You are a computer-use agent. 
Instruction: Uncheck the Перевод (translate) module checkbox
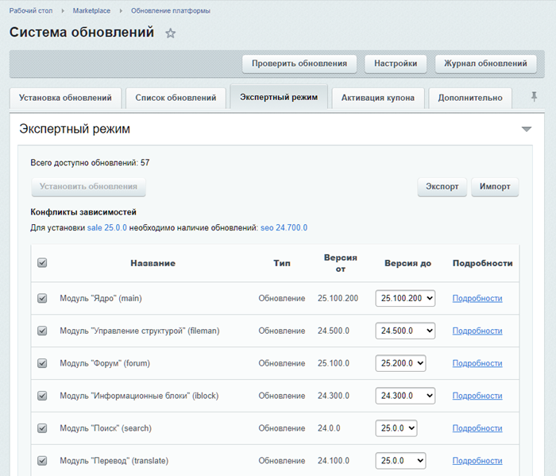pyautogui.click(x=42, y=461)
